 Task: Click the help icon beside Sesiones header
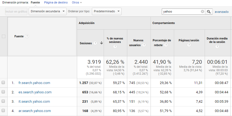click(x=95, y=43)
